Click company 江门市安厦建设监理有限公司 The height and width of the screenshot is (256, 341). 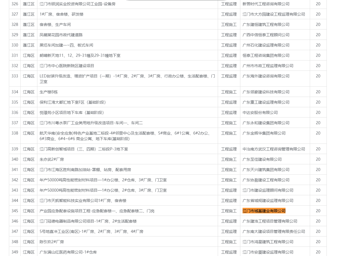[268, 252]
